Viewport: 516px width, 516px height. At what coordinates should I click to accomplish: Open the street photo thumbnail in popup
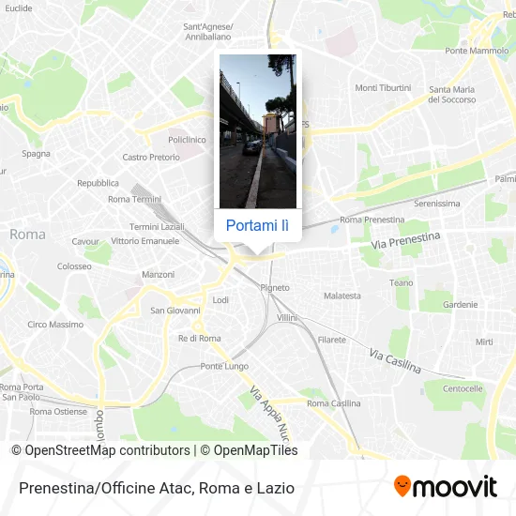click(258, 131)
